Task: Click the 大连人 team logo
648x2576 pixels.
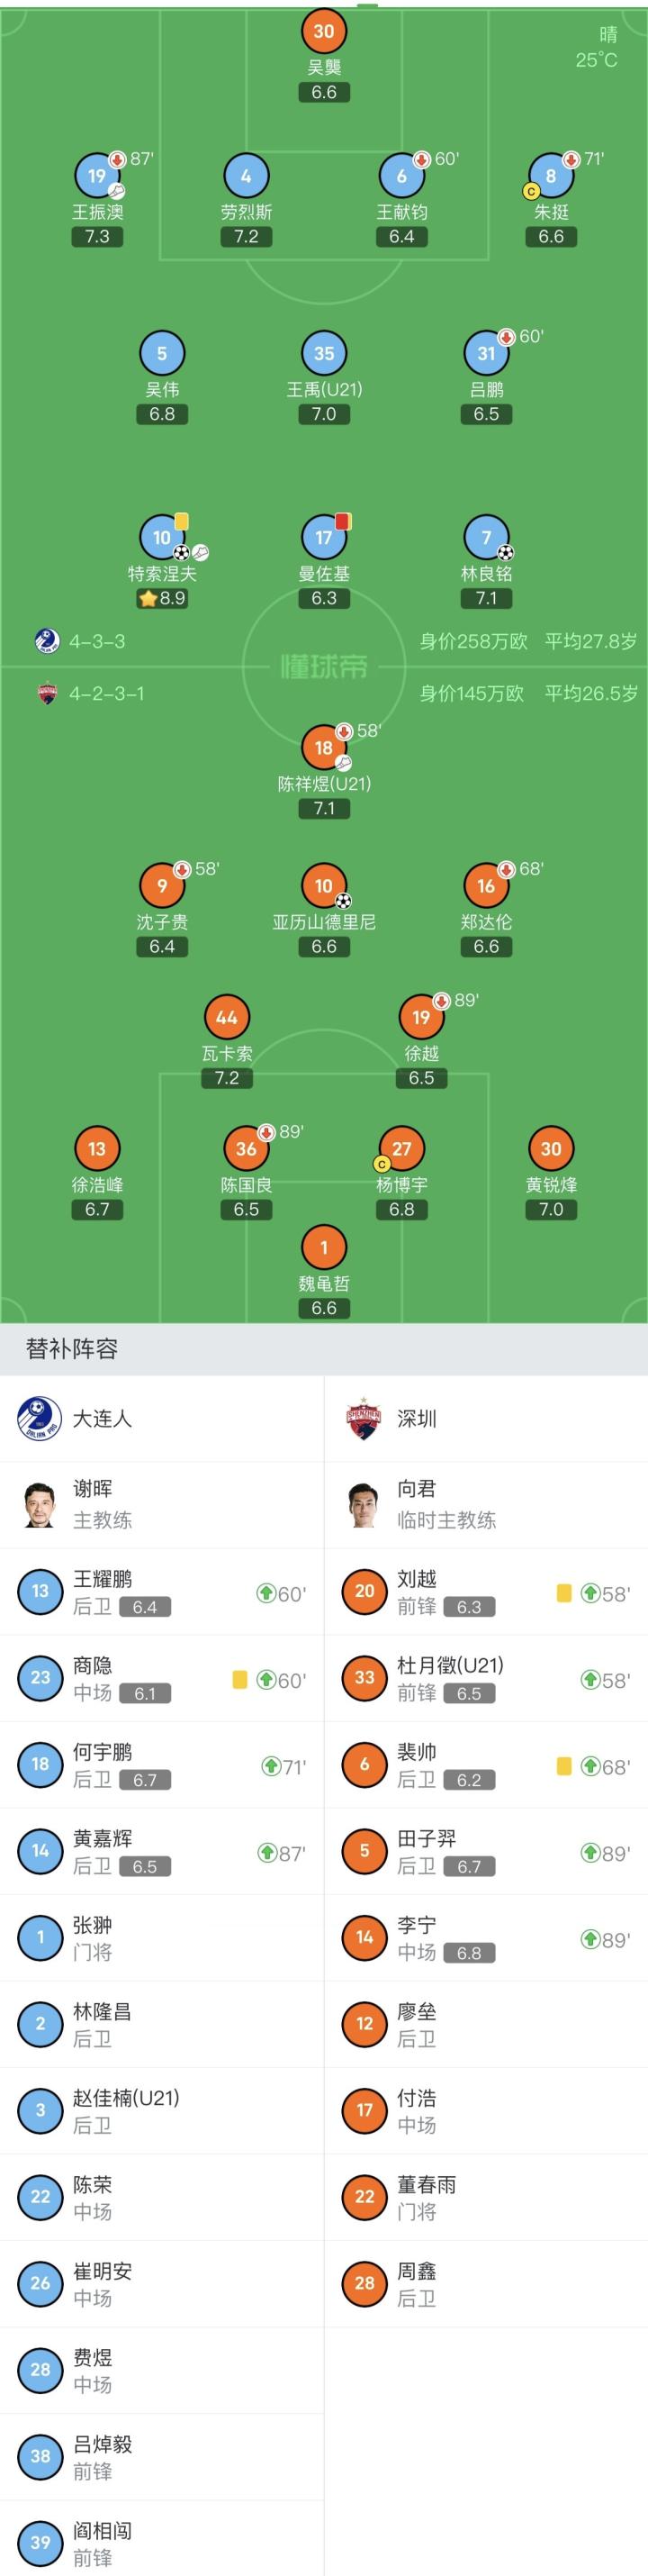Action: click(40, 1418)
